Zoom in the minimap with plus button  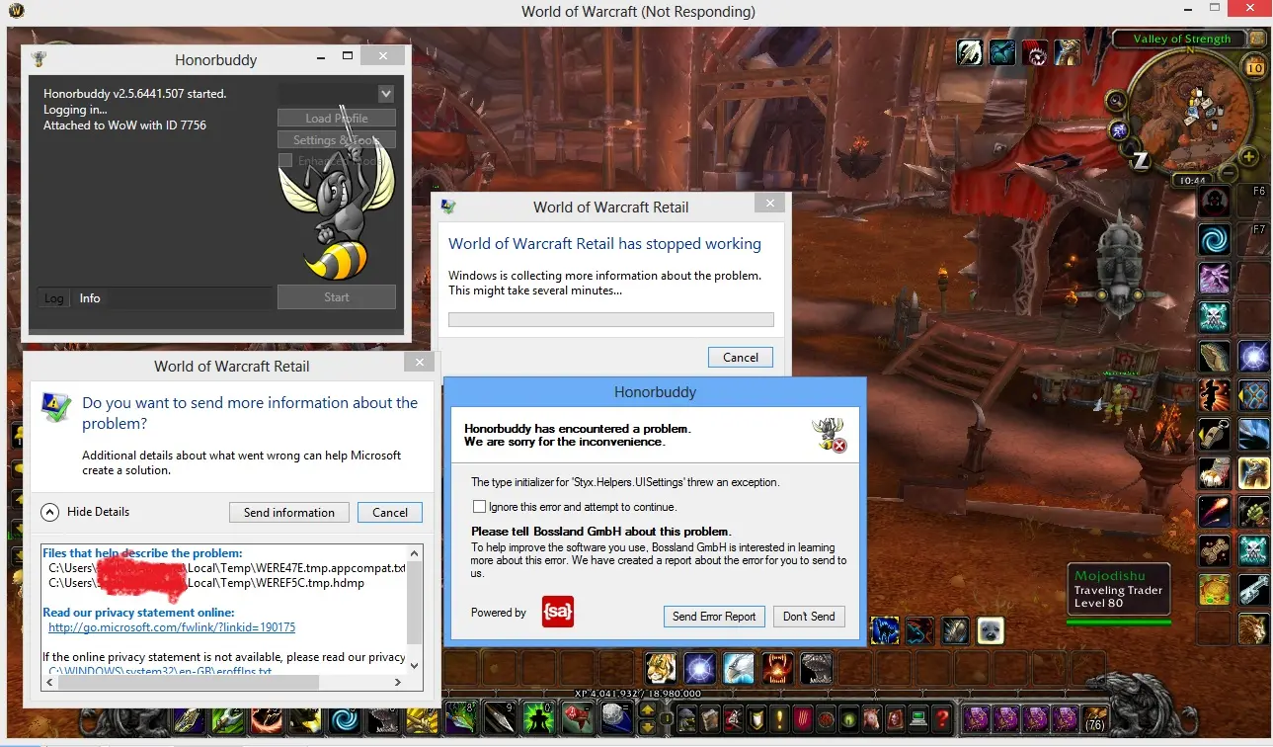tap(1248, 157)
